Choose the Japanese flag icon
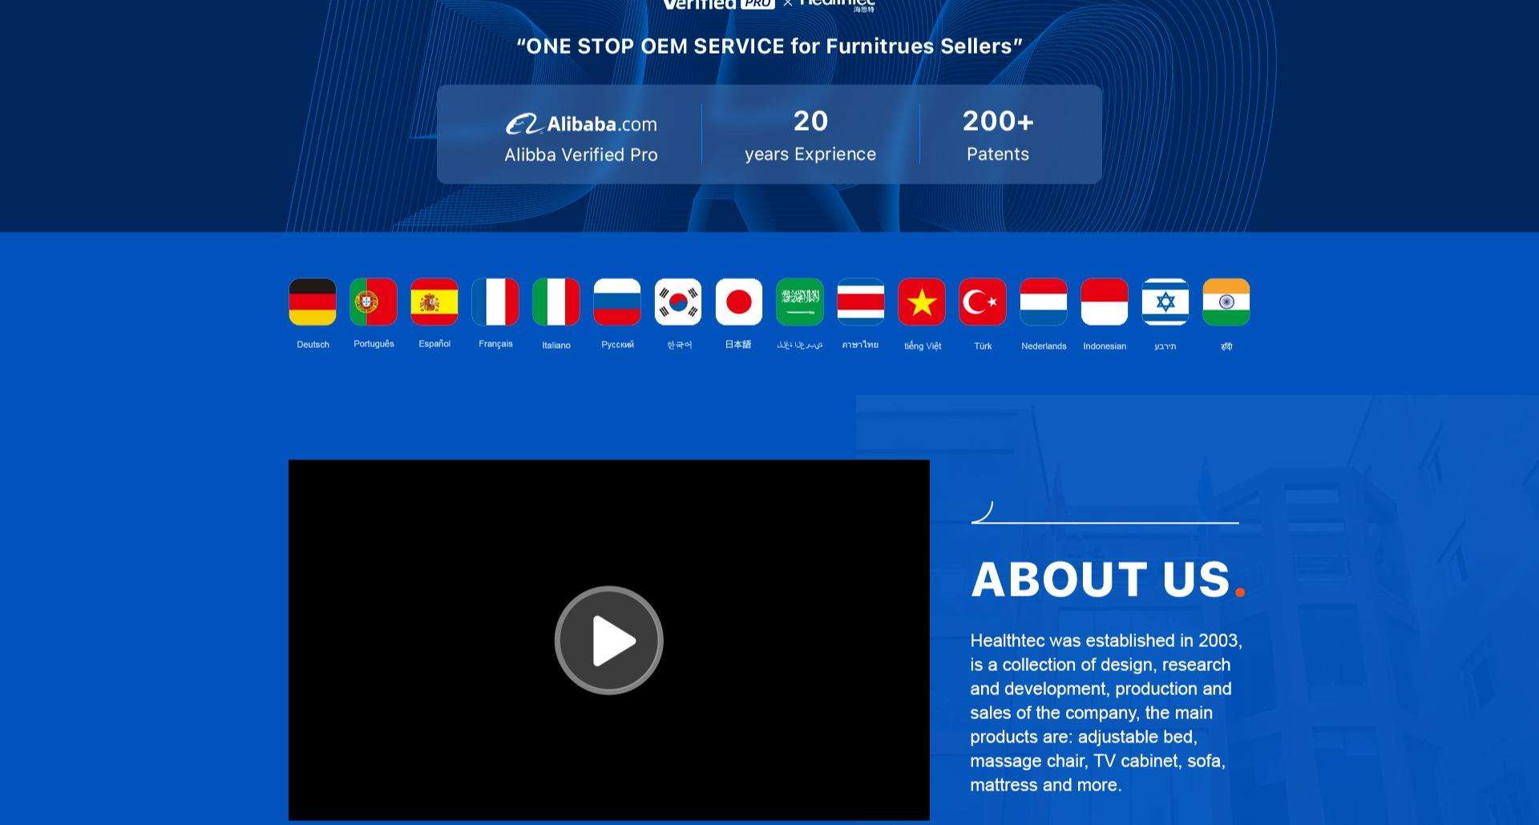Viewport: 1539px width, 825px height. pos(739,302)
